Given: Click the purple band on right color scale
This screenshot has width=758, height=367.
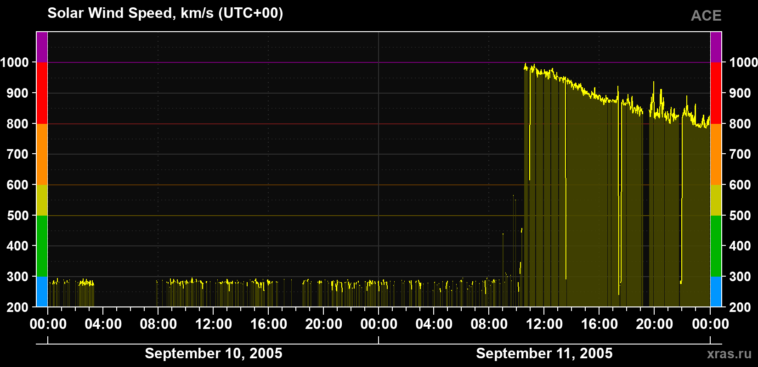Looking at the screenshot, I should tap(716, 47).
